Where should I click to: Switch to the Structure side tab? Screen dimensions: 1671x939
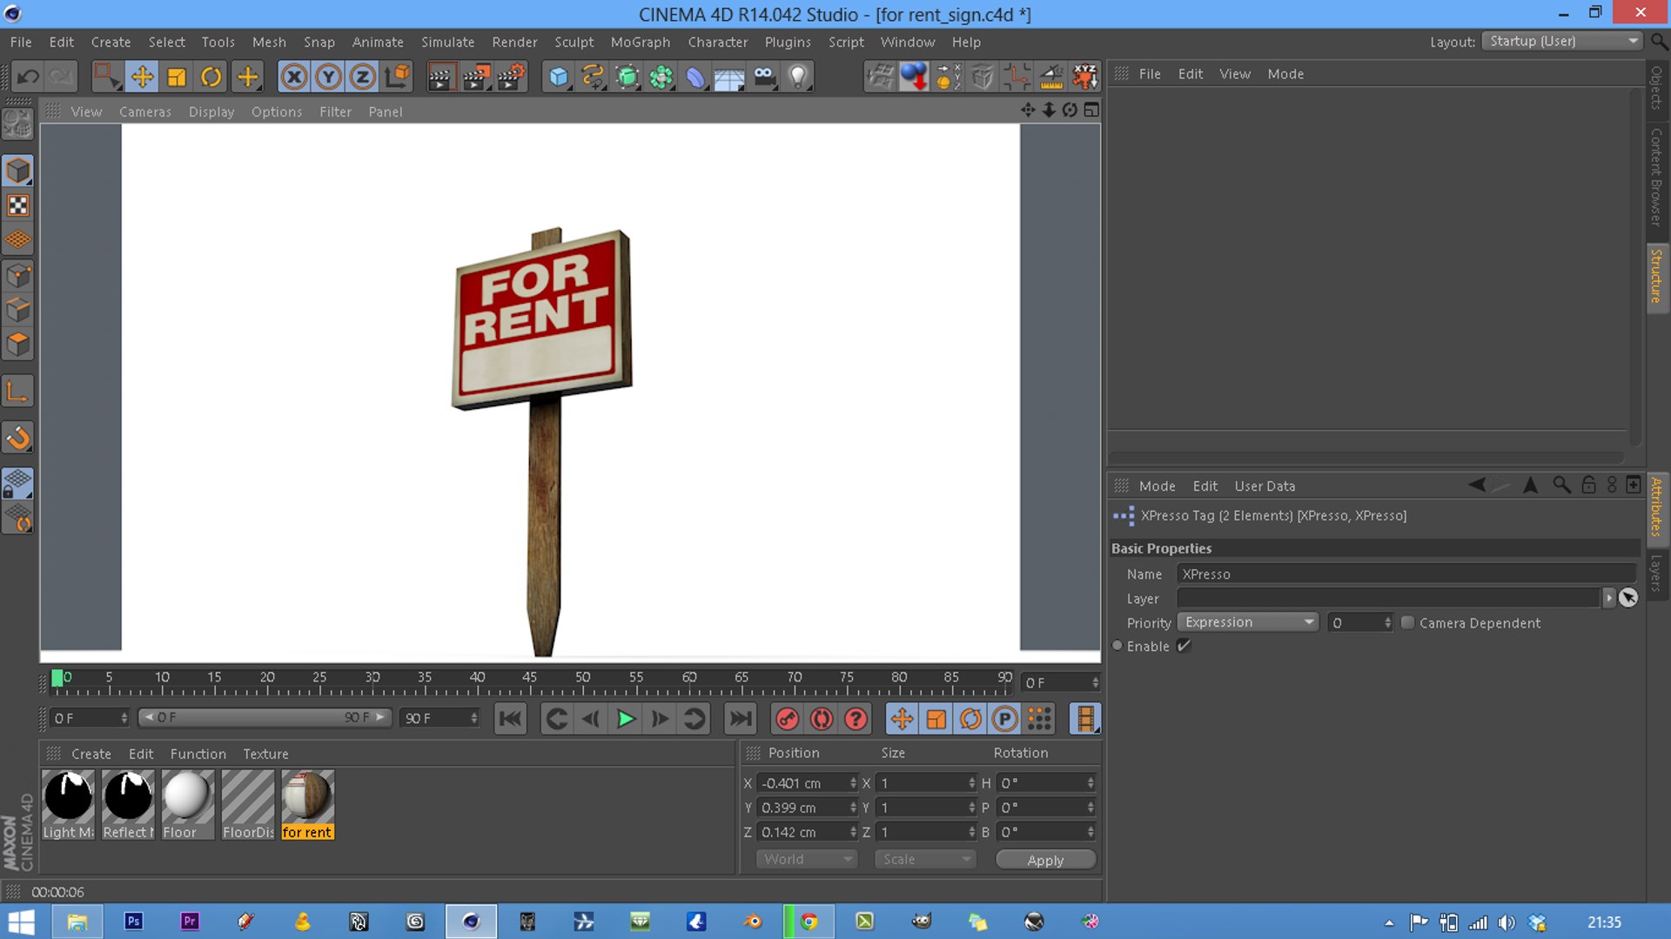[1656, 276]
